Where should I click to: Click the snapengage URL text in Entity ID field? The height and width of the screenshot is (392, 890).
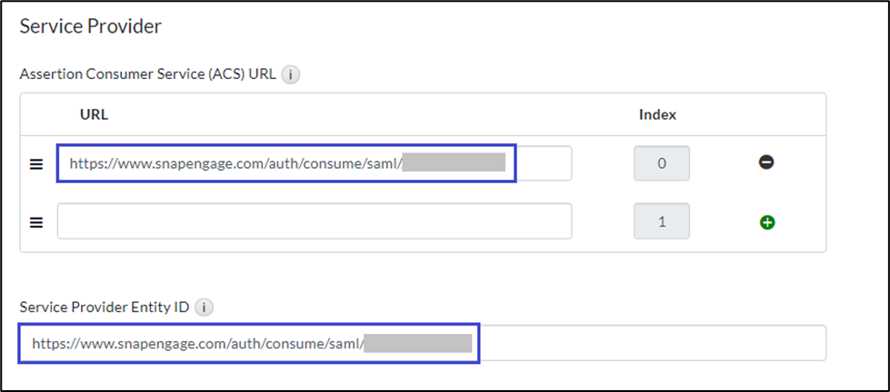coord(197,344)
